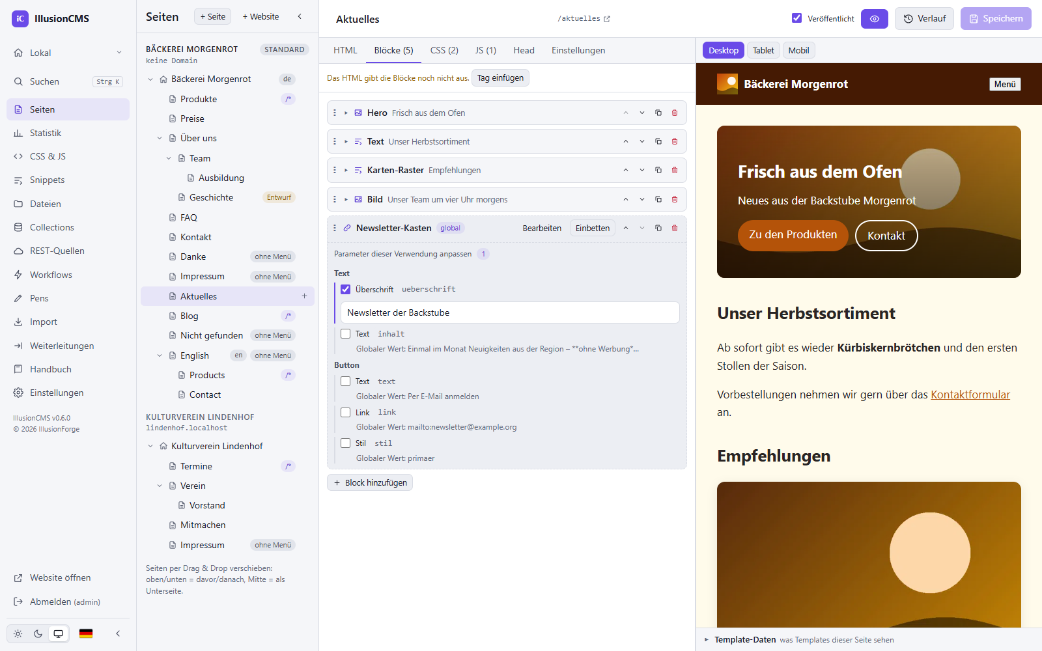
Task: Open the Lokal environment dropdown
Action: point(68,53)
